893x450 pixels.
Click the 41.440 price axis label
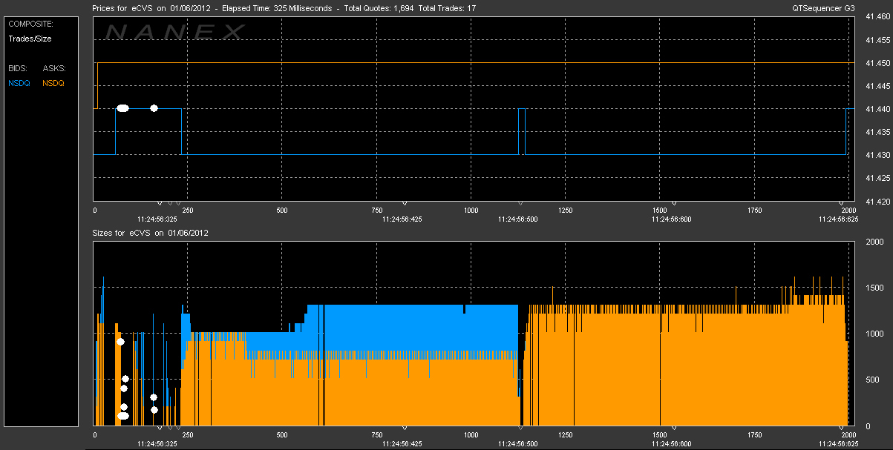tap(878, 109)
